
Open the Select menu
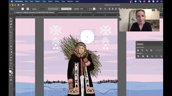click(50, 1)
